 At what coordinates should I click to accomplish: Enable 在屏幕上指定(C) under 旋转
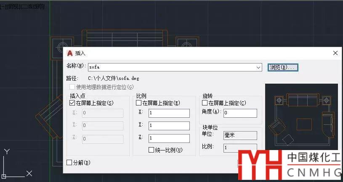(x=205, y=103)
